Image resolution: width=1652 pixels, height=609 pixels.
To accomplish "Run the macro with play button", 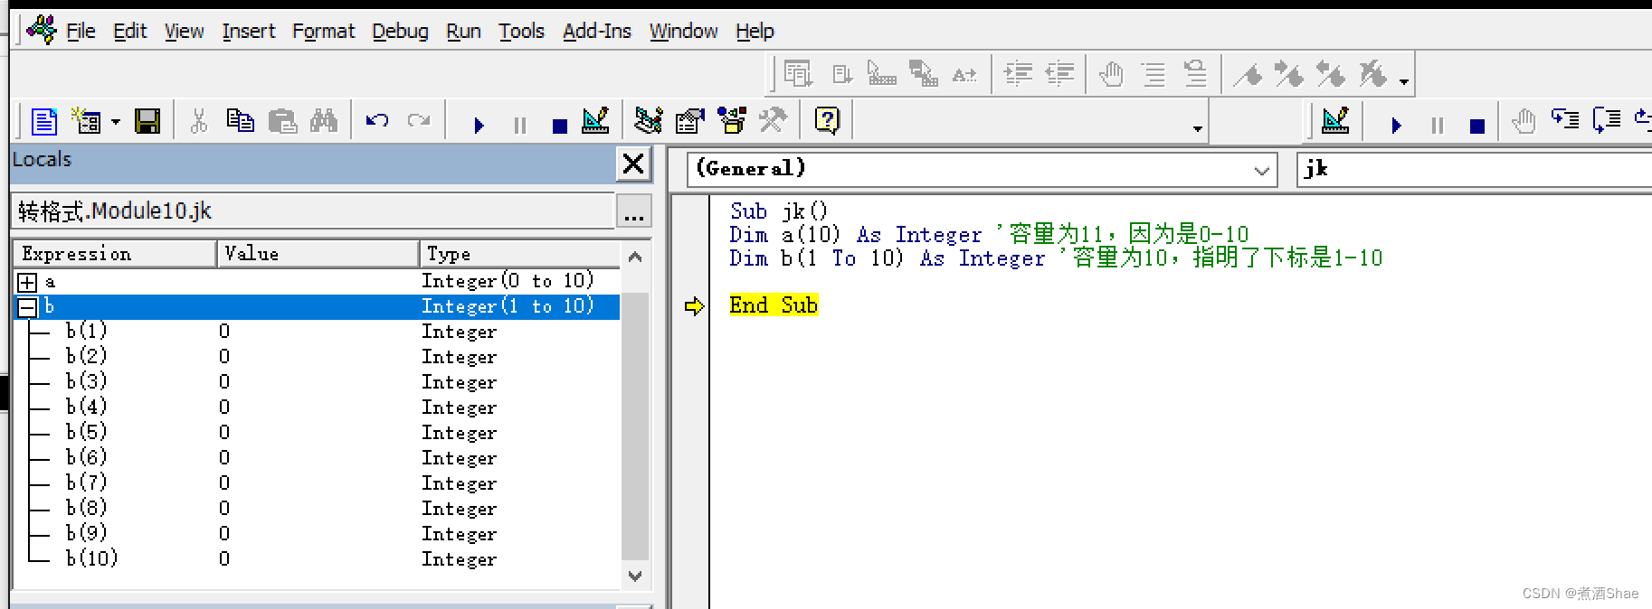I will click(479, 125).
